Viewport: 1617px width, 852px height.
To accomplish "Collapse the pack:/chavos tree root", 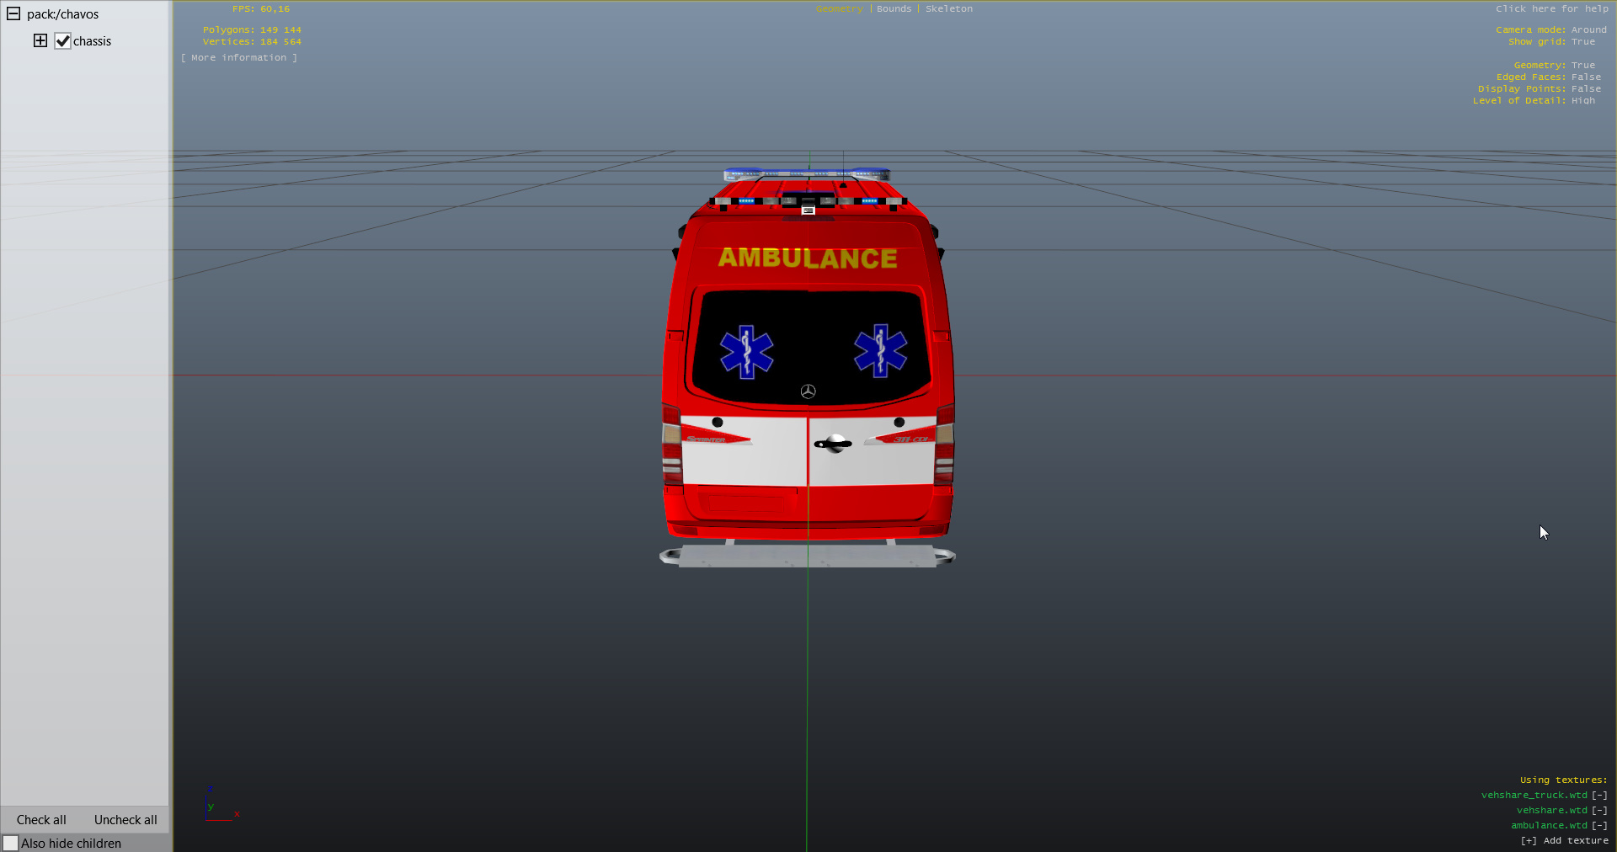I will pyautogui.click(x=13, y=13).
